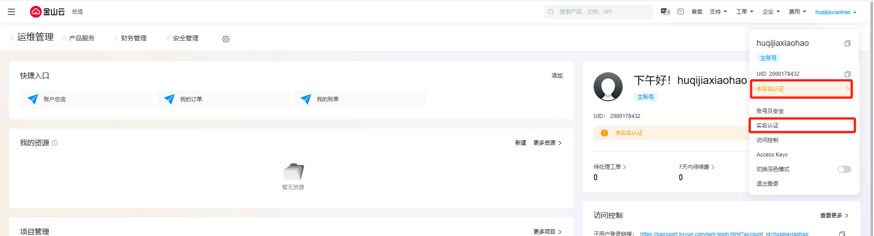Open the dashboard settings gear icon
874x236 pixels.
coord(226,39)
